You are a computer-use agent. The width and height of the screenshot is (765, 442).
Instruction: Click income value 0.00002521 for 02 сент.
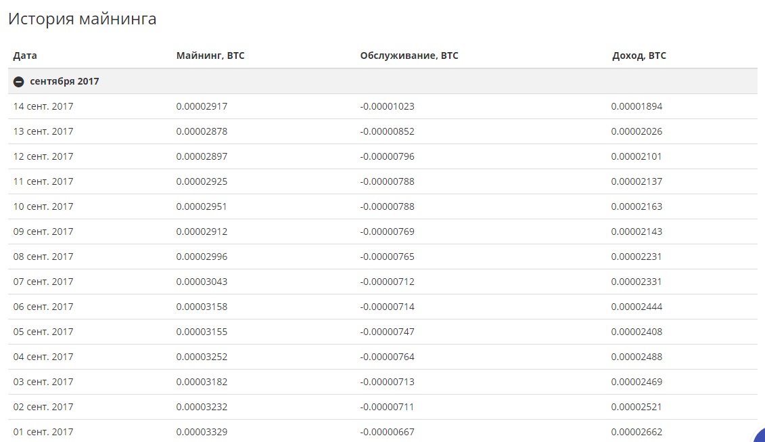(636, 407)
